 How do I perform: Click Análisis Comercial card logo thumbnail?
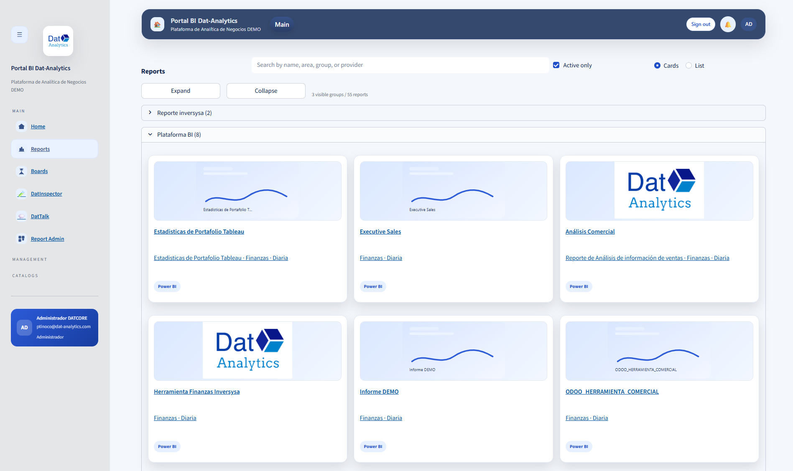tap(659, 191)
